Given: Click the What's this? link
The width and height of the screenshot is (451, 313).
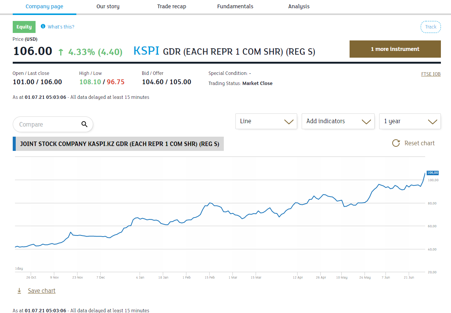Looking at the screenshot, I should coord(61,27).
